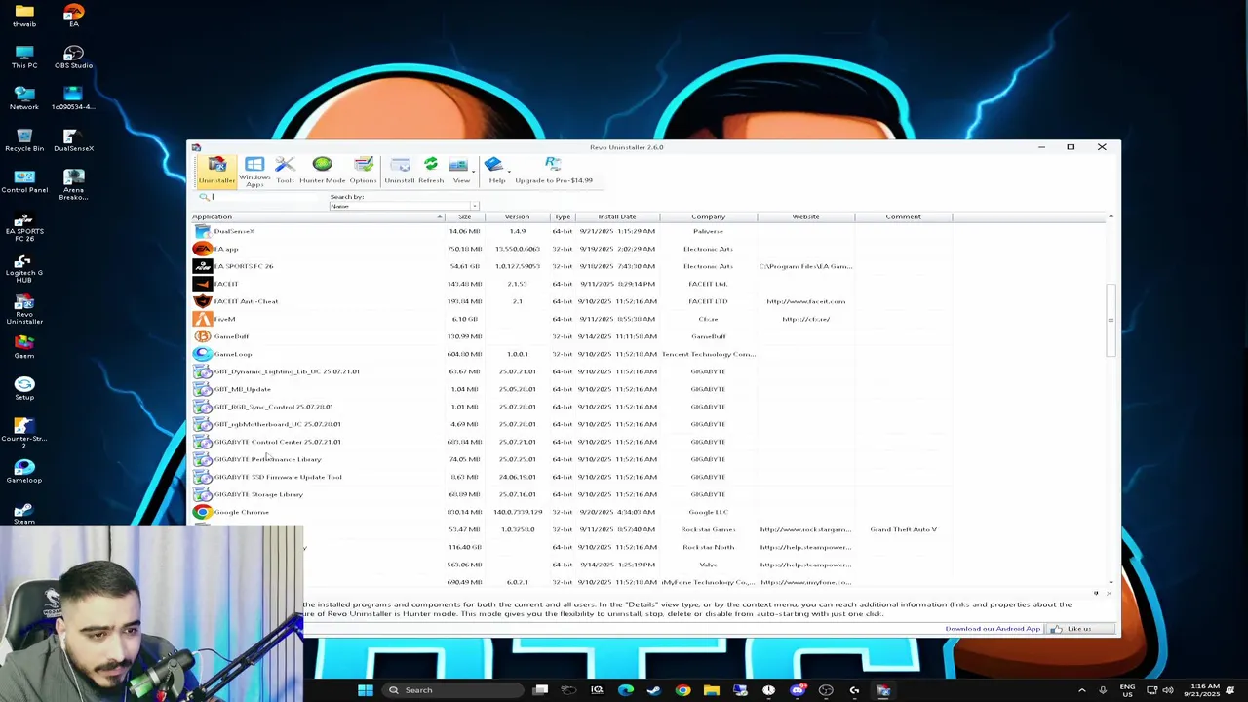
Task: Open the OBS Studio desktop shortcut
Action: click(x=73, y=57)
